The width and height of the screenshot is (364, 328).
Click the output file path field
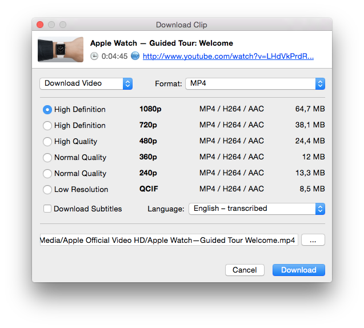169,240
